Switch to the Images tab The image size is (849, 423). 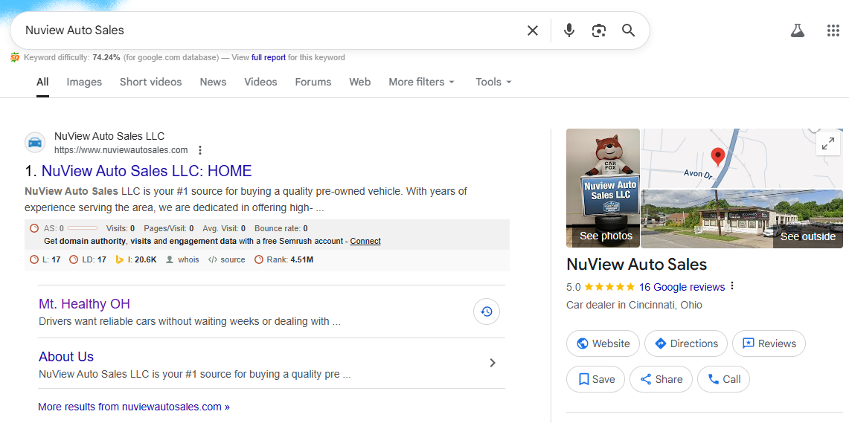pos(84,82)
